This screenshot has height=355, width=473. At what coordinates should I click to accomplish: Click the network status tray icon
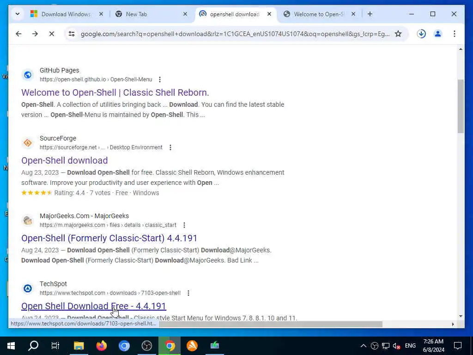coord(386,346)
